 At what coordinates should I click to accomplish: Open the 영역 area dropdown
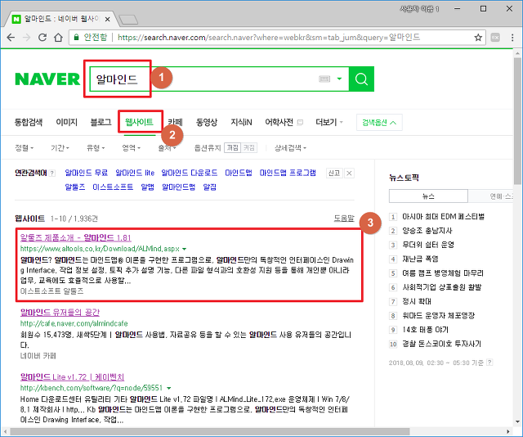[x=131, y=147]
